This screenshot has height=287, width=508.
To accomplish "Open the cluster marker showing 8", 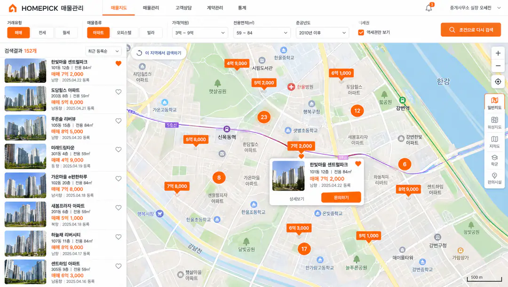I will 219,177.
